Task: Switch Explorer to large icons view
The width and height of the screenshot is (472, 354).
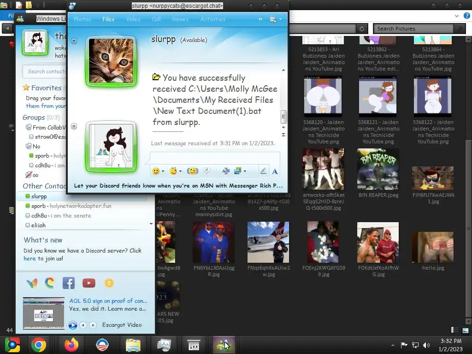Action: (466, 330)
